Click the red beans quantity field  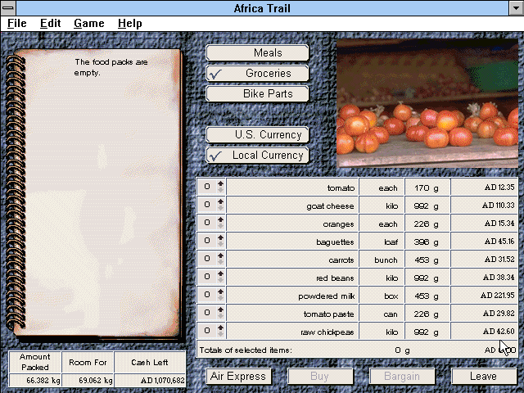pos(207,277)
